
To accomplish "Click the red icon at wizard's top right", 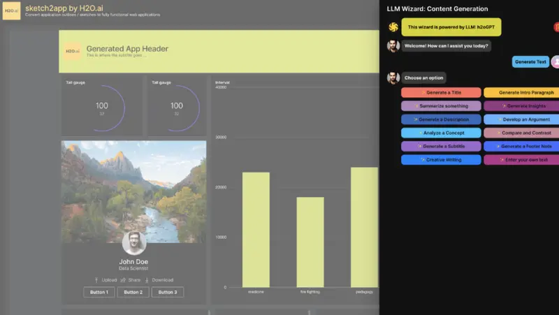I will coord(556,27).
